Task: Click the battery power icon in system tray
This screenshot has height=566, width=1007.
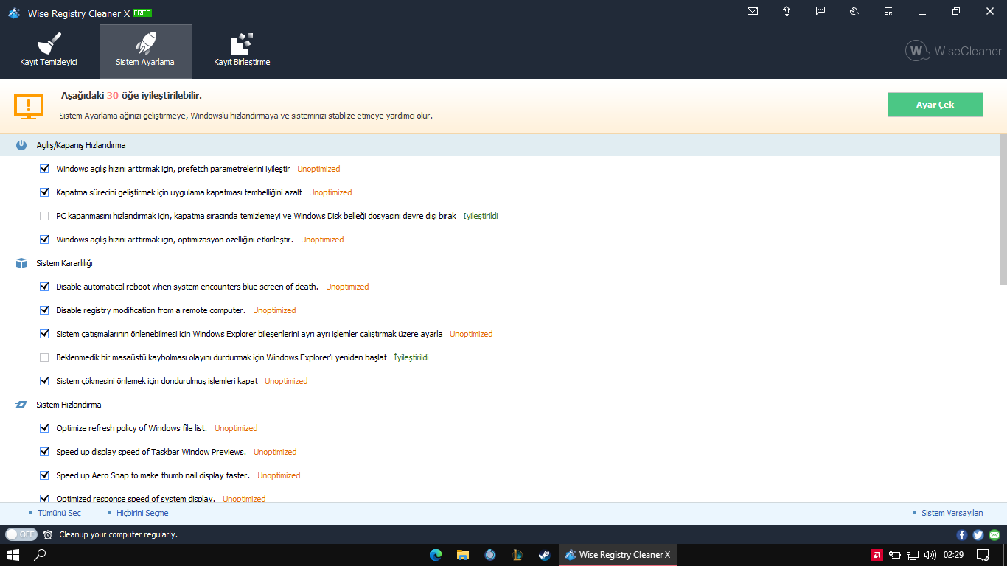Action: (x=895, y=555)
